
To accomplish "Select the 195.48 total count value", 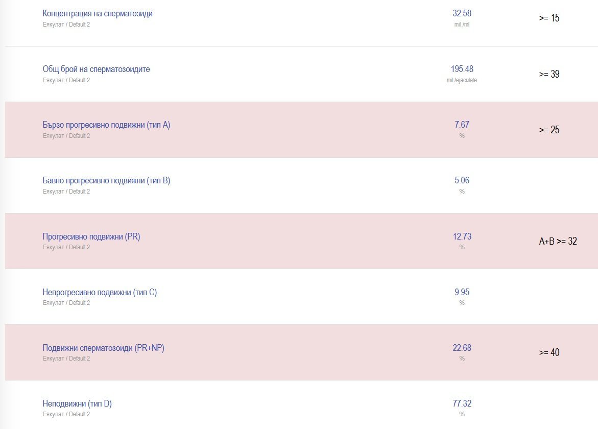I will [462, 69].
